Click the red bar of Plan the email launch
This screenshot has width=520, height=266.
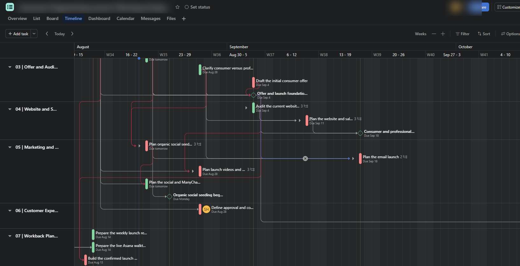click(360, 159)
